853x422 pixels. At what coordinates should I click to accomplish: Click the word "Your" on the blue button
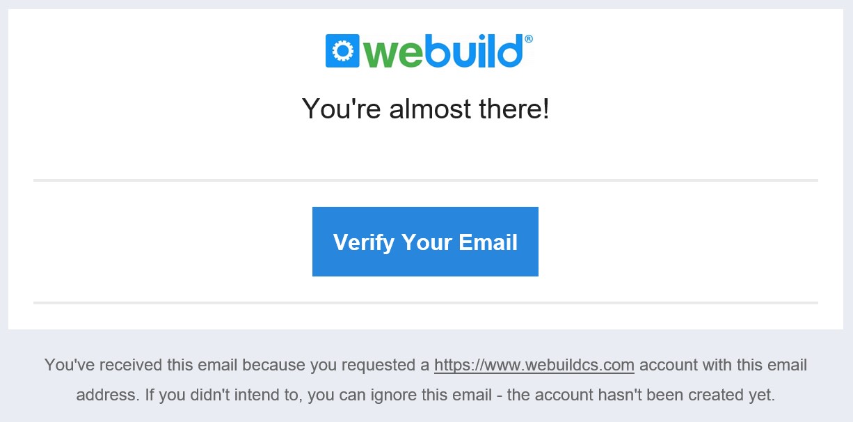click(426, 242)
